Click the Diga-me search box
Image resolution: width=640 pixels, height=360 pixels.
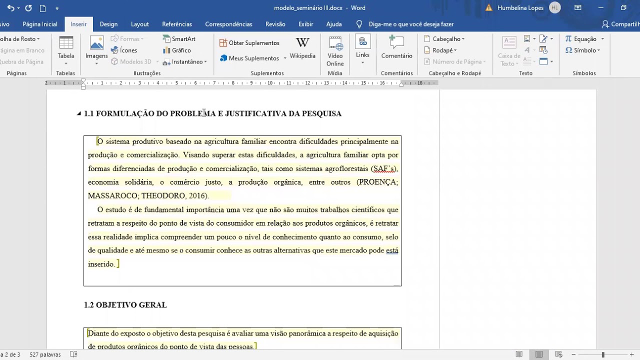[405, 24]
